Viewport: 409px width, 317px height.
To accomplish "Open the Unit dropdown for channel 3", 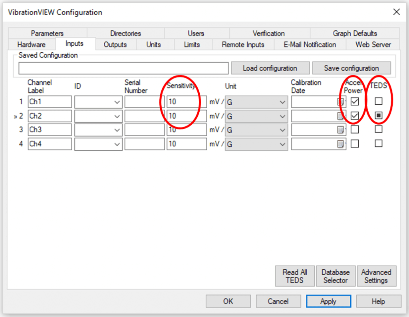I will point(282,130).
